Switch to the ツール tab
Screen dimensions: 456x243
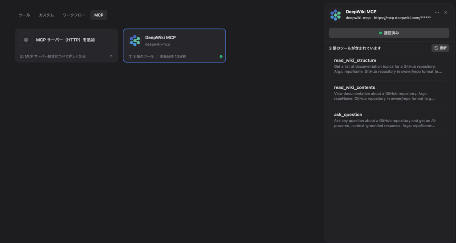click(24, 15)
